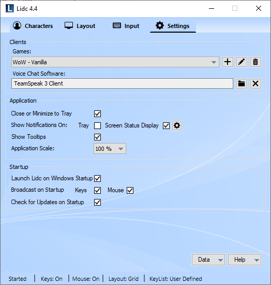
Task: Open the Data dropdown button
Action: (x=208, y=260)
